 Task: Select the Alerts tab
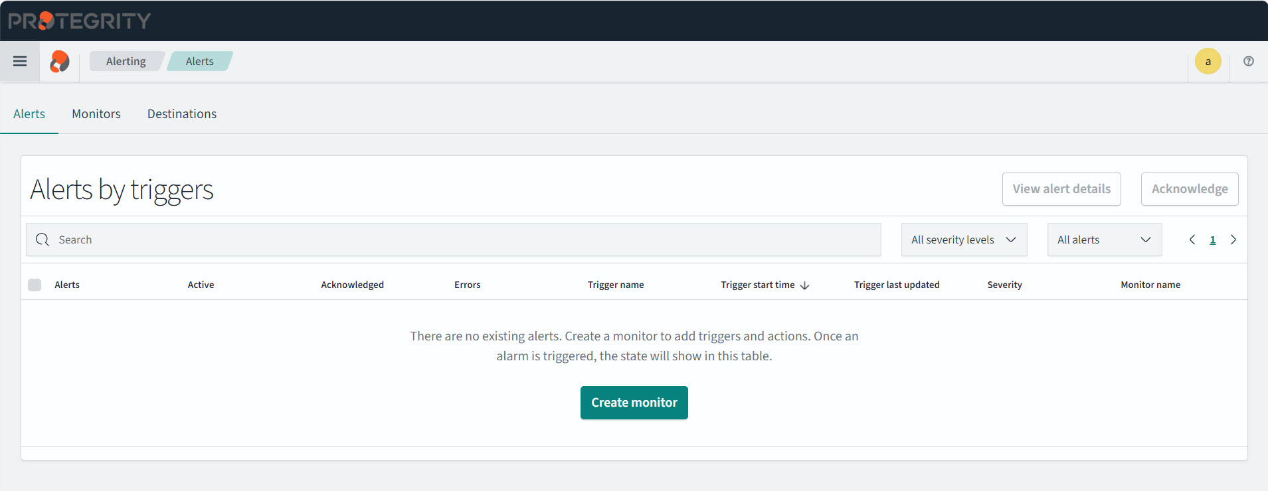click(x=29, y=114)
